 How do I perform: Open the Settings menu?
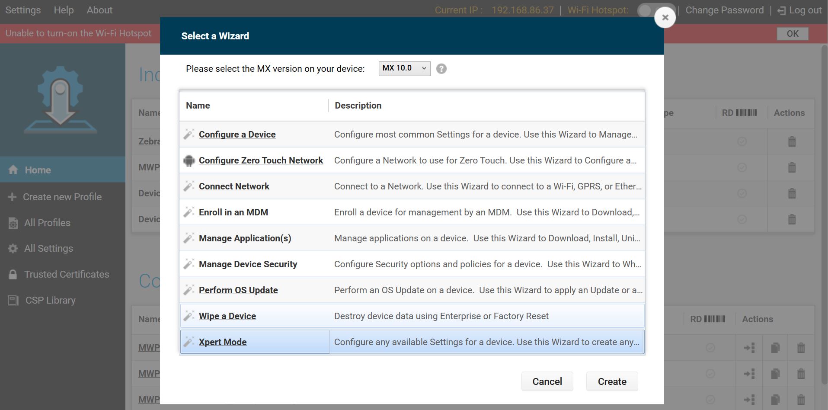23,10
